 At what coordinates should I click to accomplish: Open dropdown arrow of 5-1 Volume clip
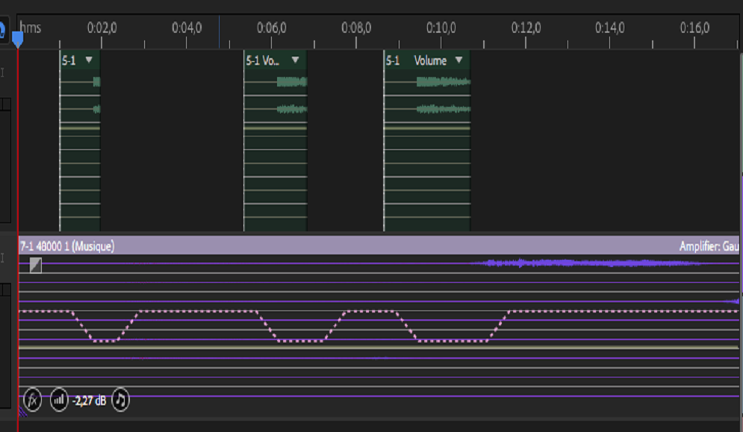(x=458, y=60)
